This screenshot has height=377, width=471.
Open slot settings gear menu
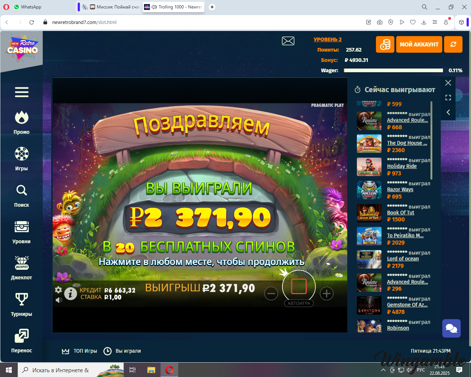point(58,290)
